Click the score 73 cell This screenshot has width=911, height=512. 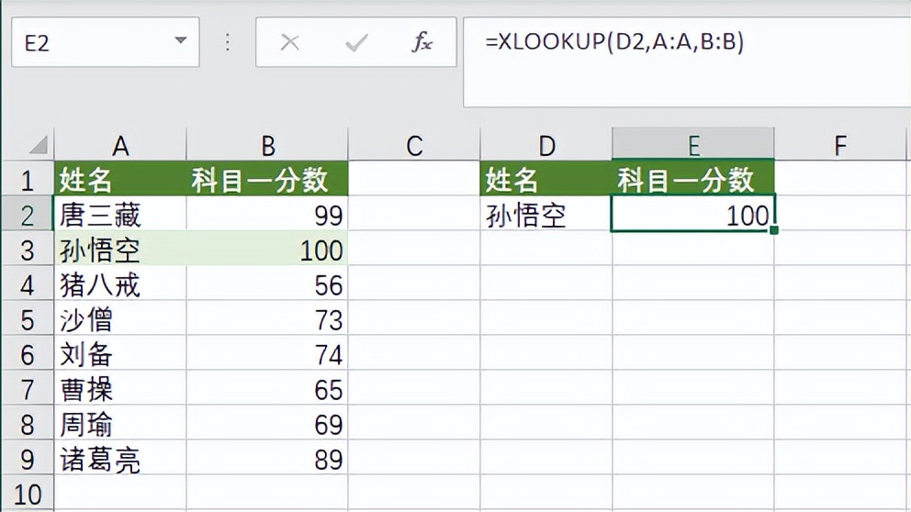(x=267, y=318)
